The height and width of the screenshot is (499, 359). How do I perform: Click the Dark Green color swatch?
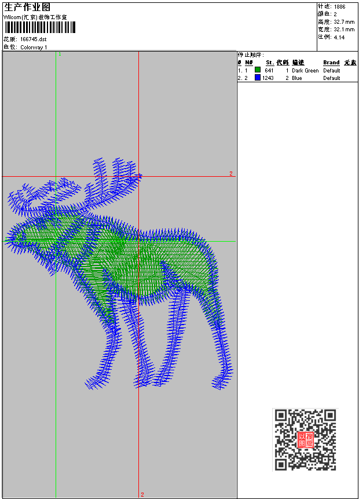click(258, 70)
